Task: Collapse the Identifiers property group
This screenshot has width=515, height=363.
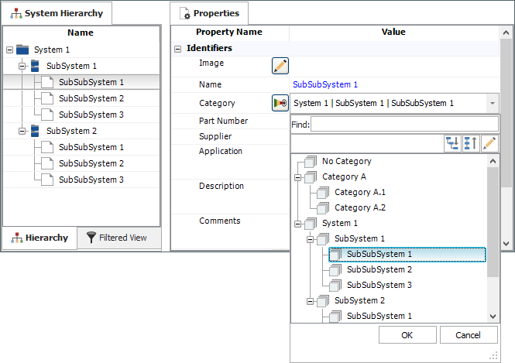Action: [x=178, y=49]
